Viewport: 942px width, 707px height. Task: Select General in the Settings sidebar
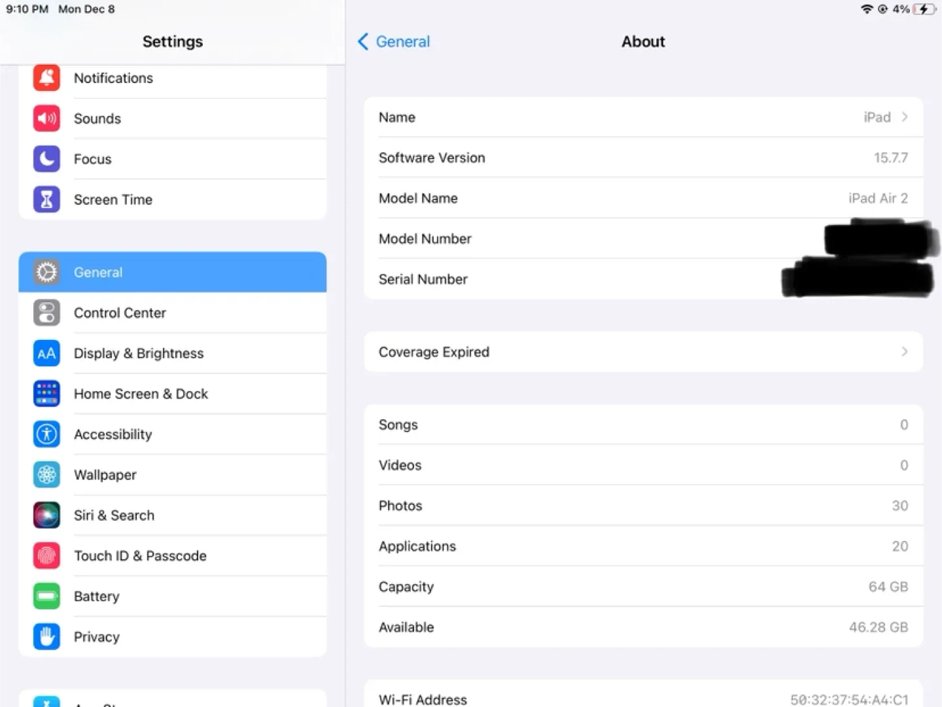172,272
